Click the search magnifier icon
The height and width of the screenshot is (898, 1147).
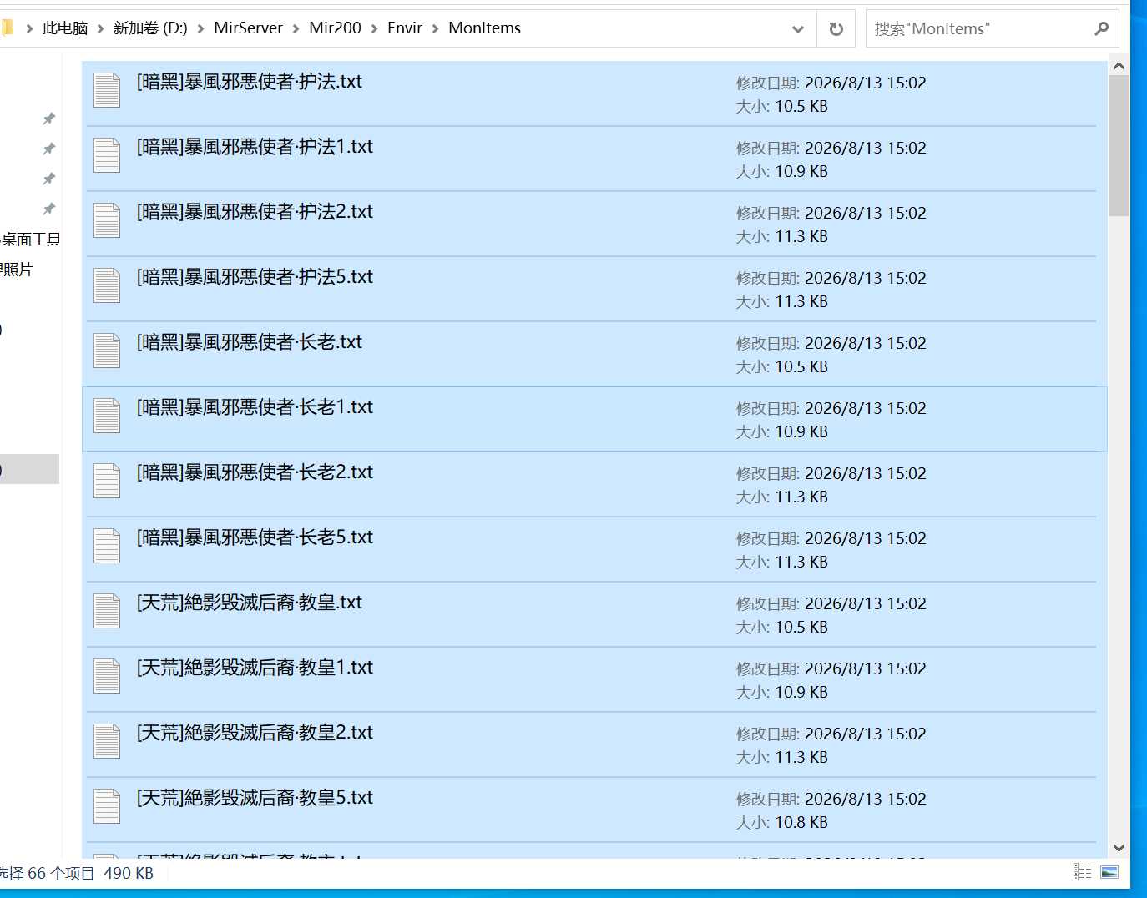pos(1102,28)
